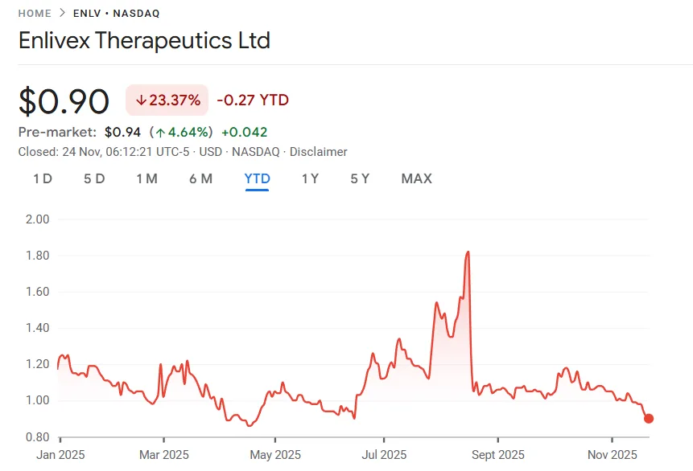This screenshot has width=693, height=471.
Task: Click the red -23.37% change badge
Action: pos(167,100)
